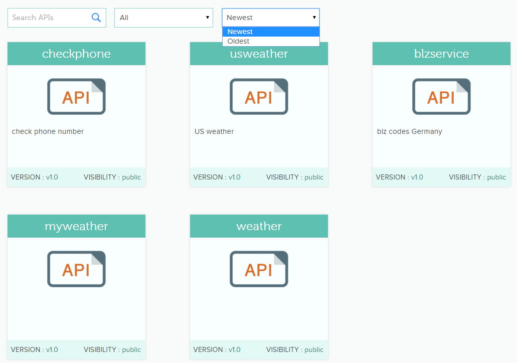Open the All filter dropdown
The image size is (517, 363).
[163, 18]
